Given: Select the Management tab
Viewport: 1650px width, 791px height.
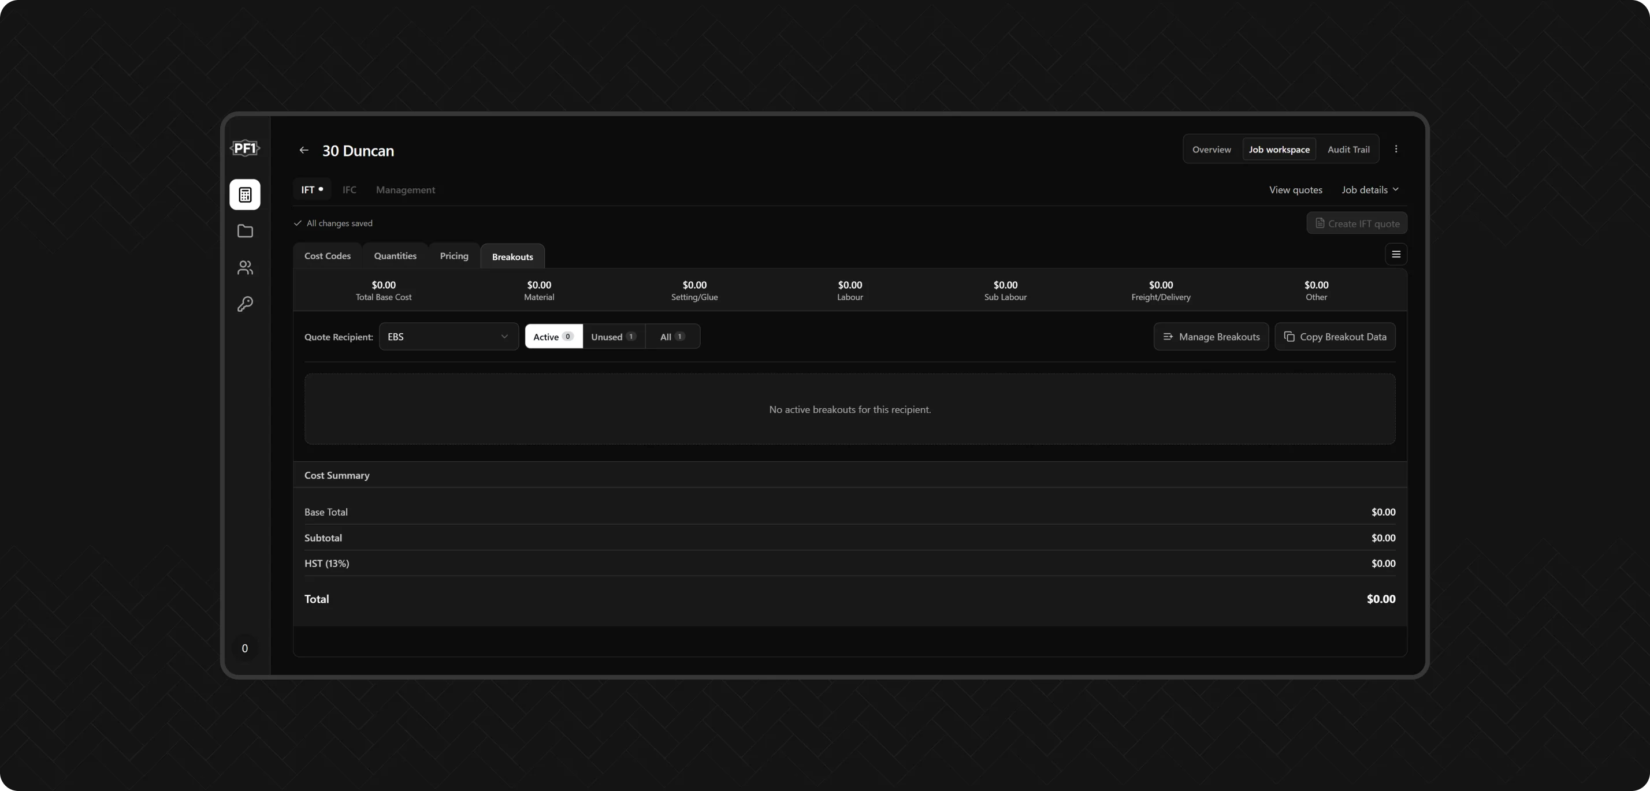Looking at the screenshot, I should [406, 190].
